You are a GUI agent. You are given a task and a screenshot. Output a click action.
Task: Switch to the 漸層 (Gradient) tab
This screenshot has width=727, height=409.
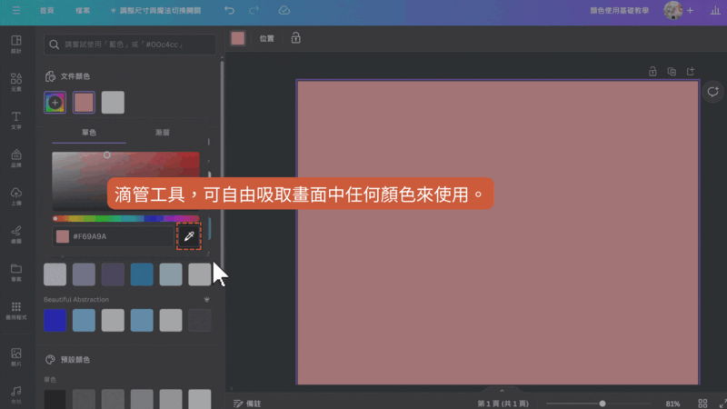pyautogui.click(x=163, y=133)
